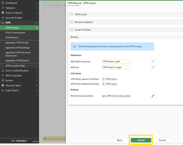The height and width of the screenshot is (145, 183).
Task: Submit the VPN wizard
Action: (141, 140)
